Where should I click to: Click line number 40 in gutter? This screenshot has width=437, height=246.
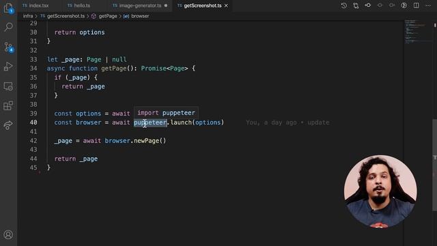pos(33,122)
